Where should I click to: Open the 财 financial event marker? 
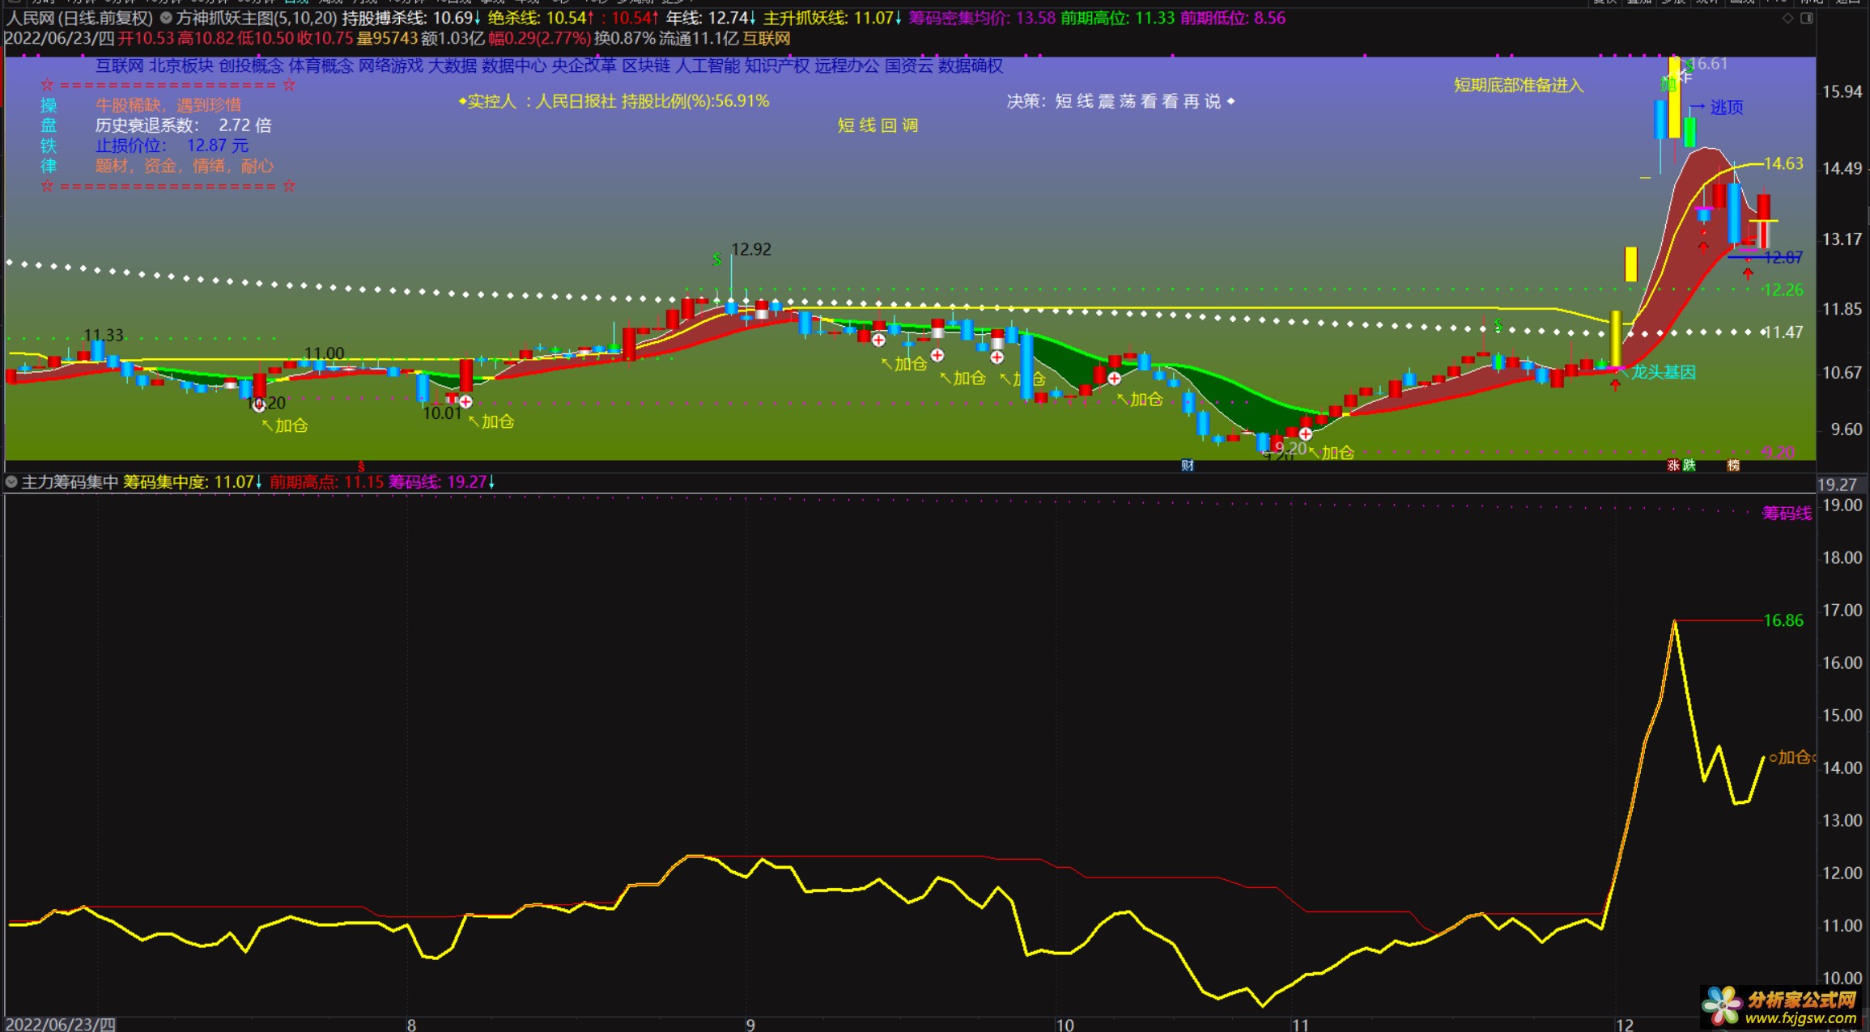1187,465
